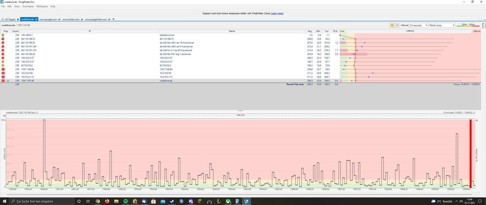Open the File menu
The image size is (486, 205).
3,6
